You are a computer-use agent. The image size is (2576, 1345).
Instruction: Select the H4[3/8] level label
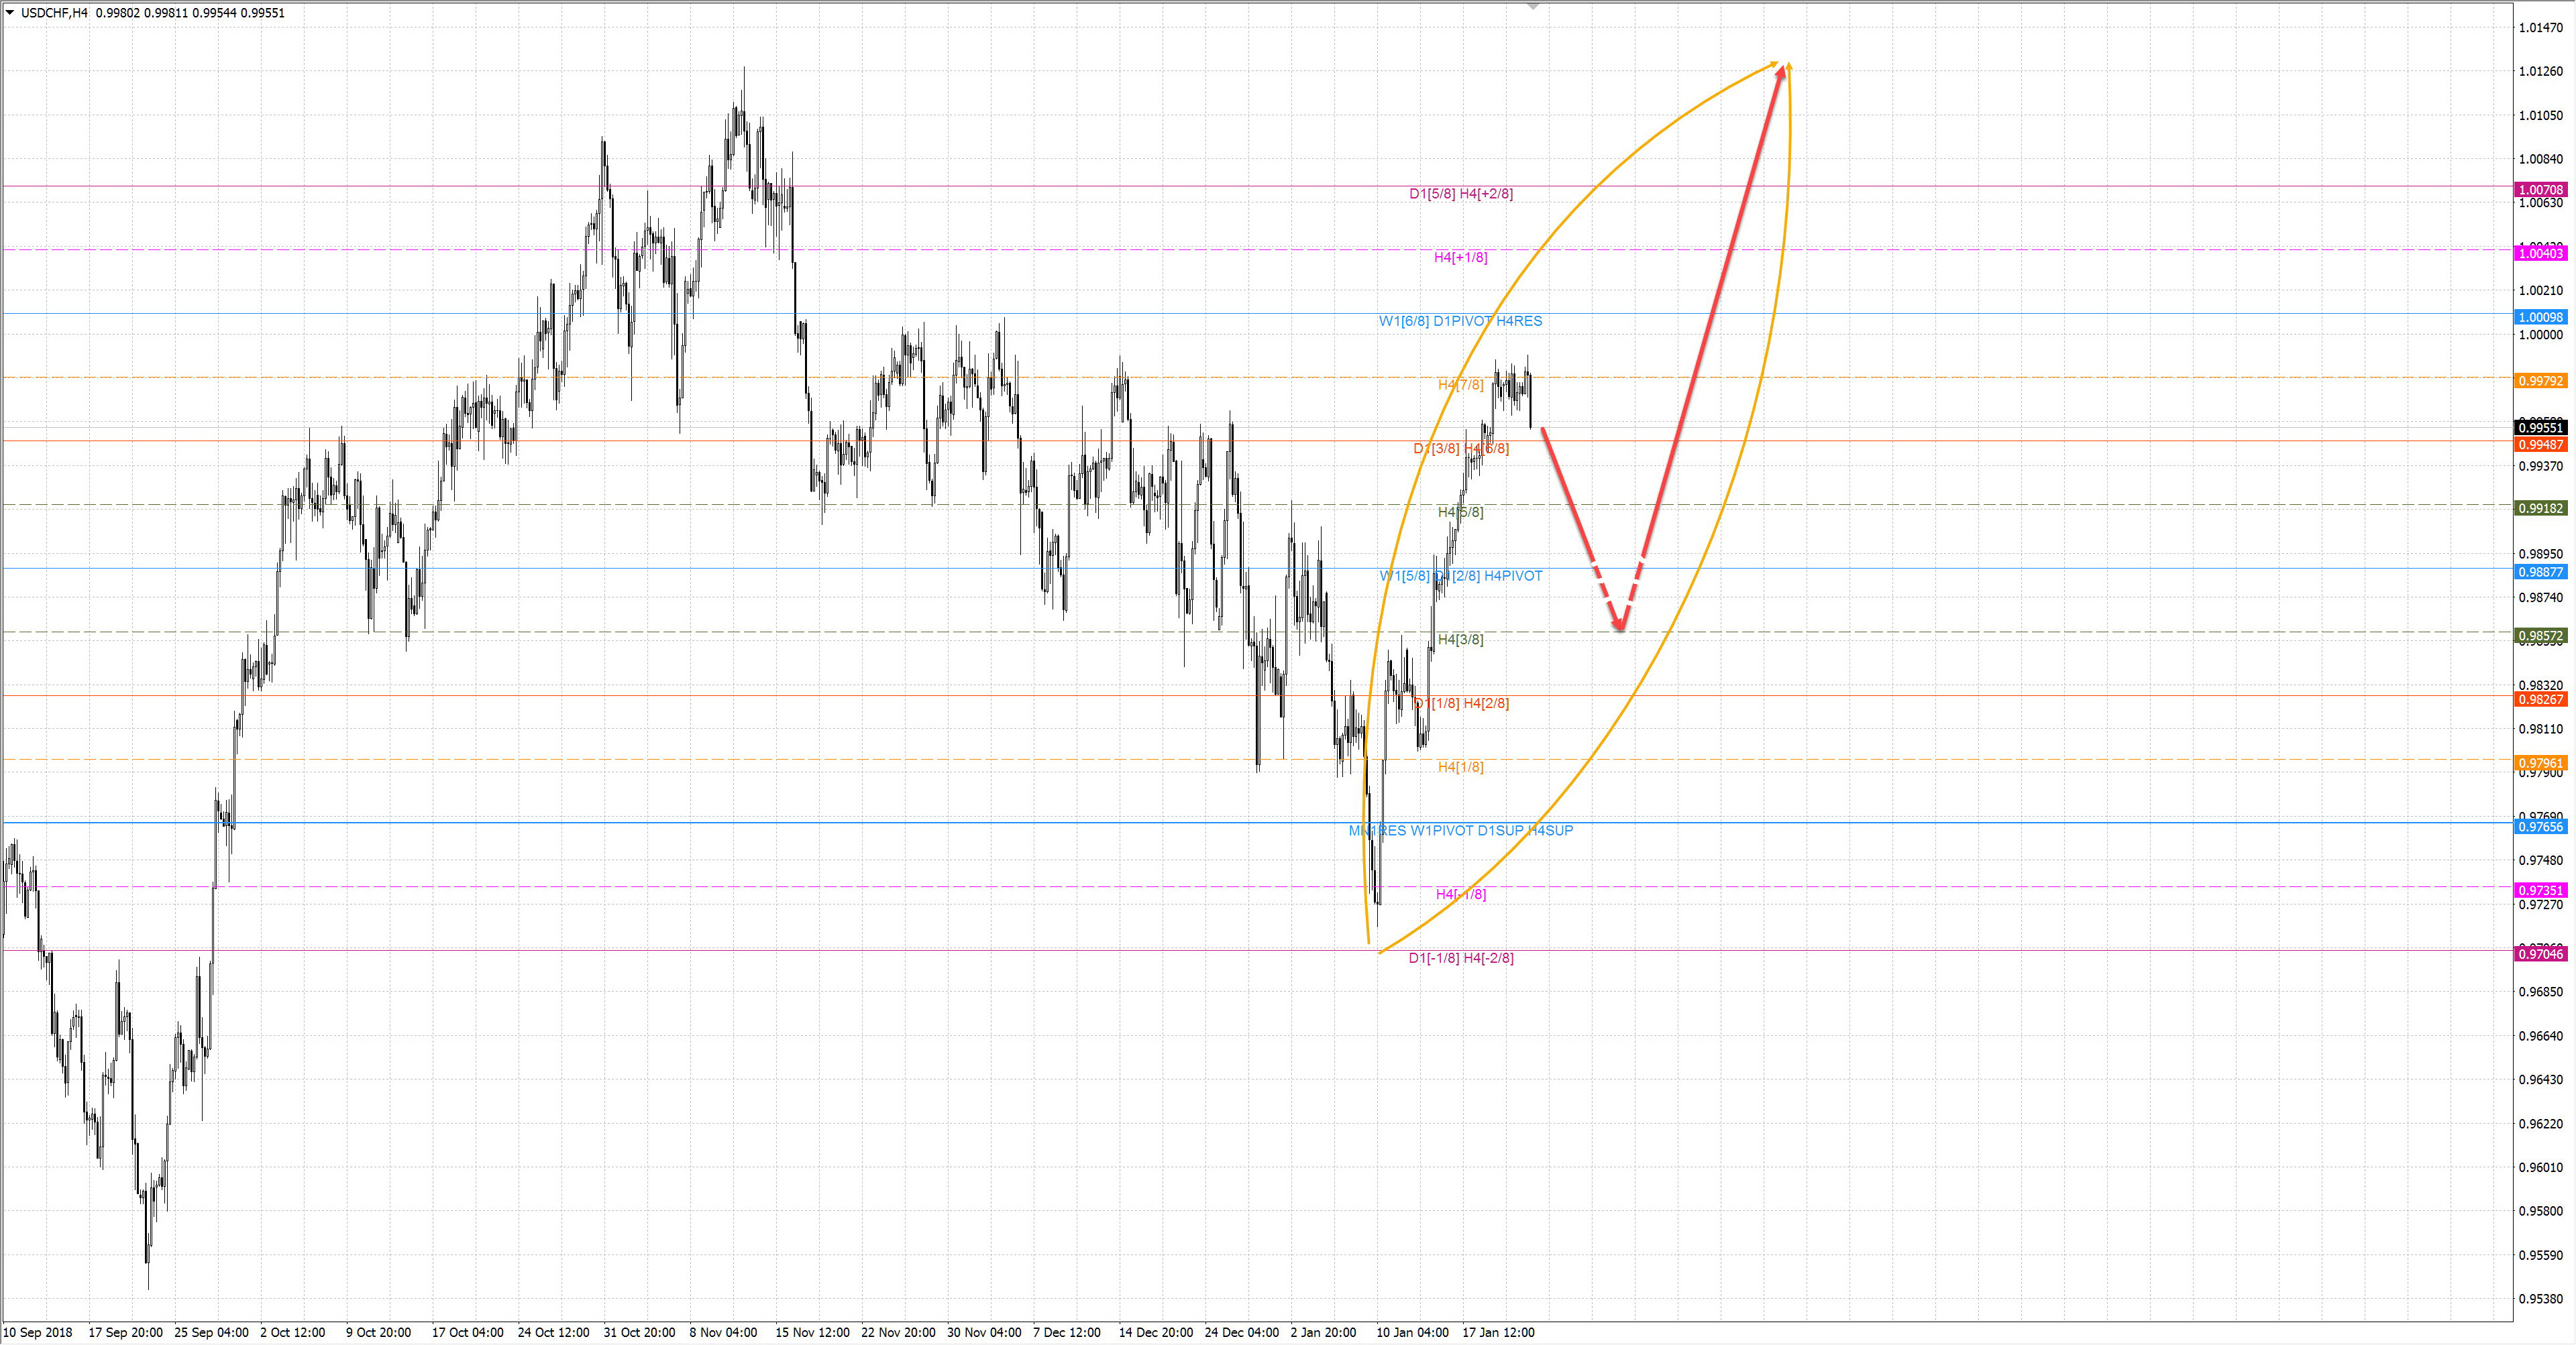tap(1460, 640)
